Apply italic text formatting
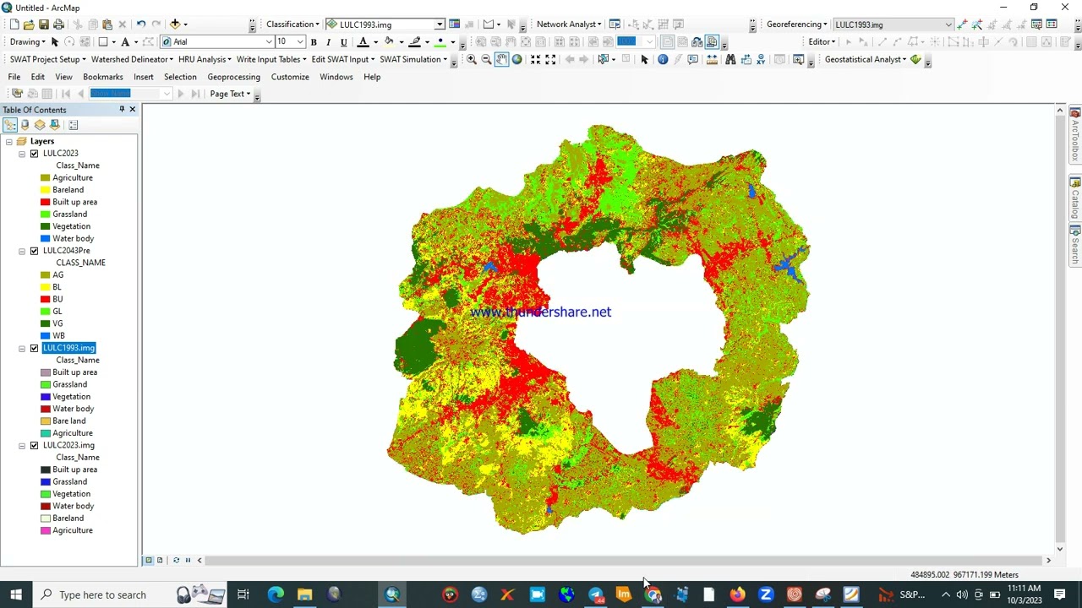 coord(328,42)
